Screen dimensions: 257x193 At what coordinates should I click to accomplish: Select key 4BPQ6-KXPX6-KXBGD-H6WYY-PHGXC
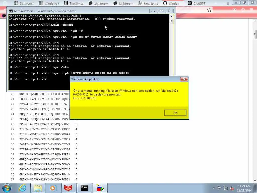click(x=45, y=159)
